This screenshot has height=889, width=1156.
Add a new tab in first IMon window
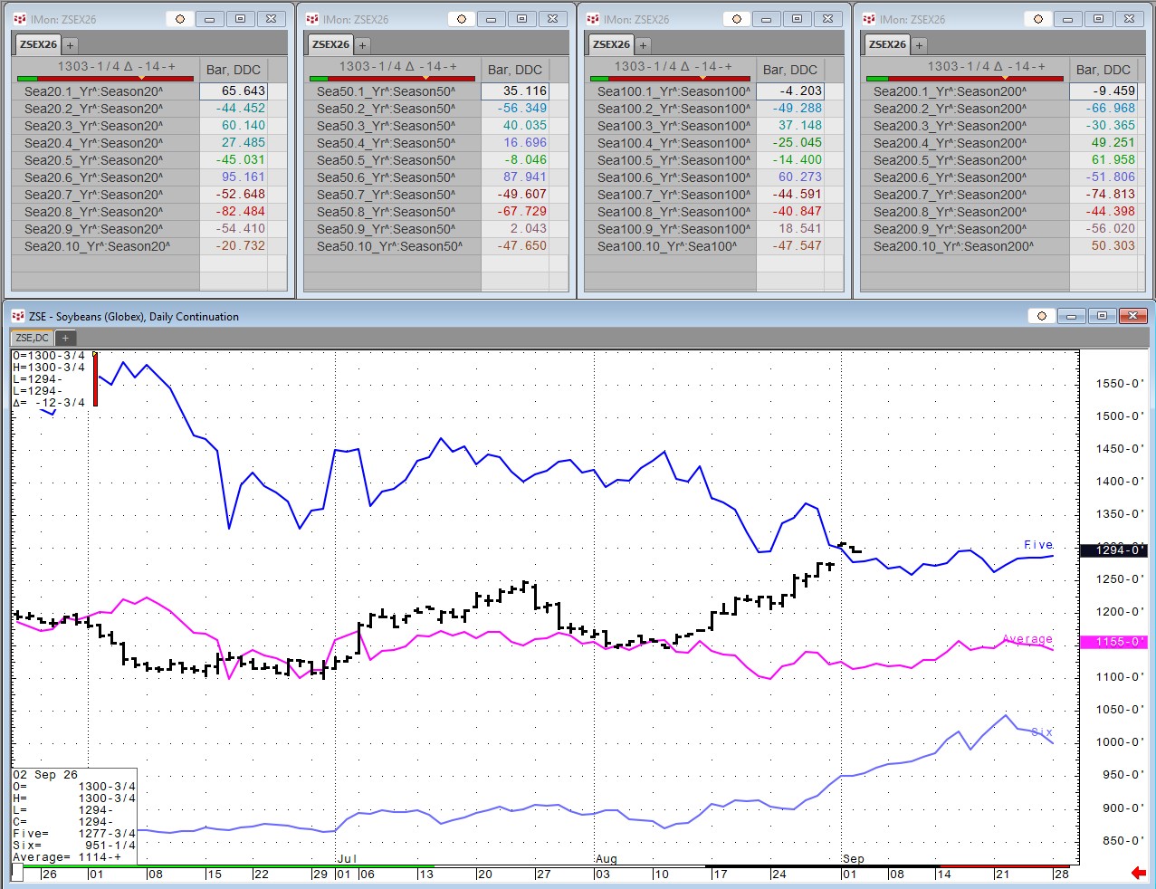coord(70,44)
